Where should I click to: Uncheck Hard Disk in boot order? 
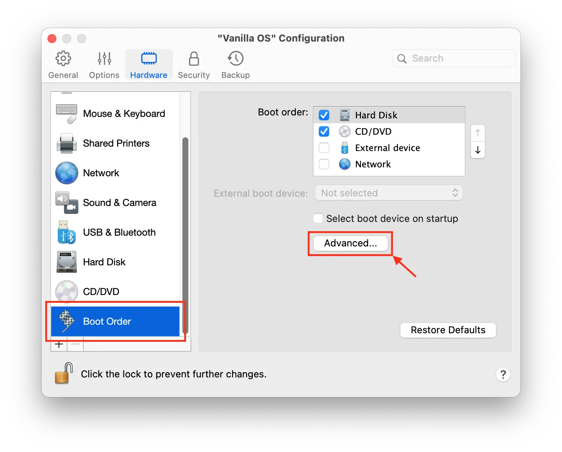coord(324,115)
